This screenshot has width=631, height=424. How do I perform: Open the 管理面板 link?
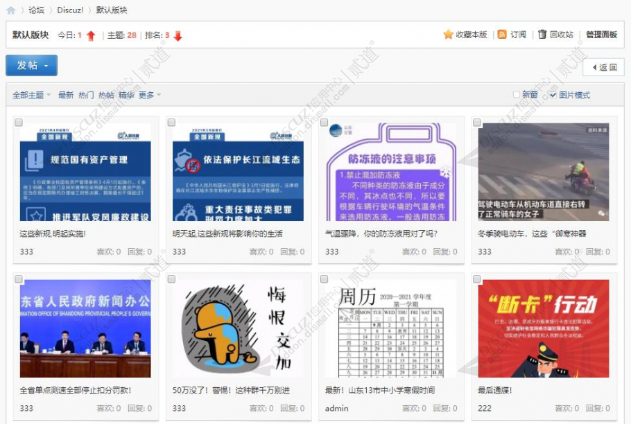601,35
